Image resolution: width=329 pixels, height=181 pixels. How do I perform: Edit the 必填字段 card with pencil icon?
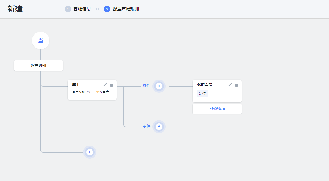coord(230,85)
